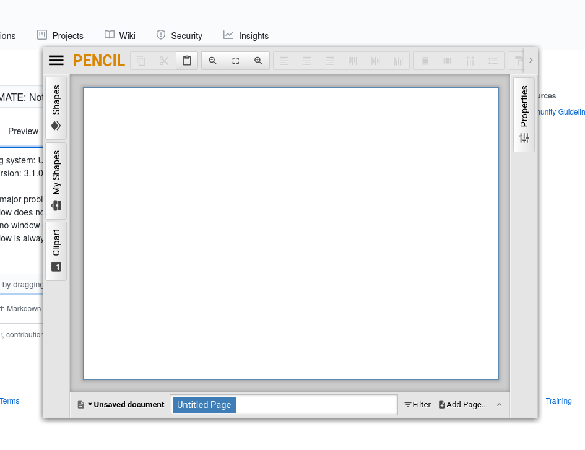The width and height of the screenshot is (585, 450).
Task: Align selected shapes left
Action: click(x=284, y=61)
